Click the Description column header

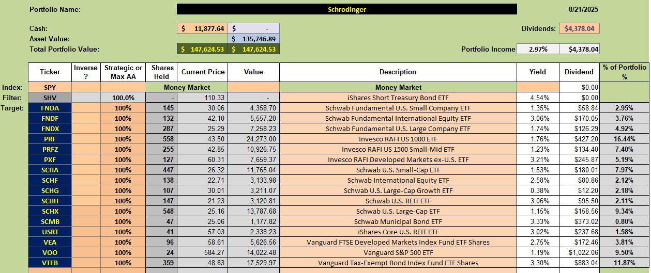[x=398, y=72]
